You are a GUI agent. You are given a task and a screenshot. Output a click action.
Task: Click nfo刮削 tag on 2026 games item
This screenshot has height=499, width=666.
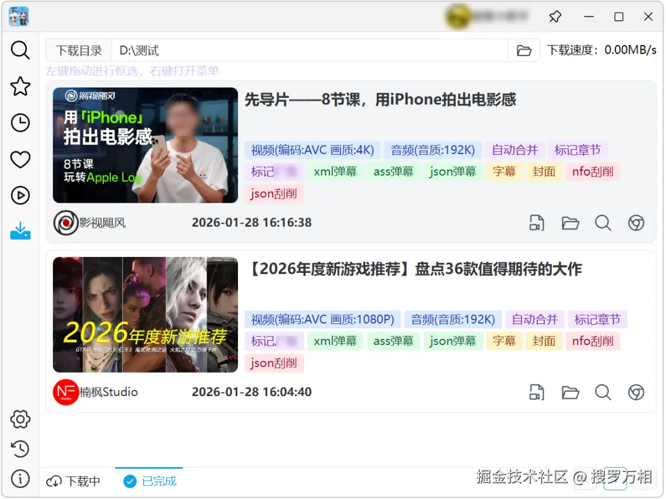point(593,341)
